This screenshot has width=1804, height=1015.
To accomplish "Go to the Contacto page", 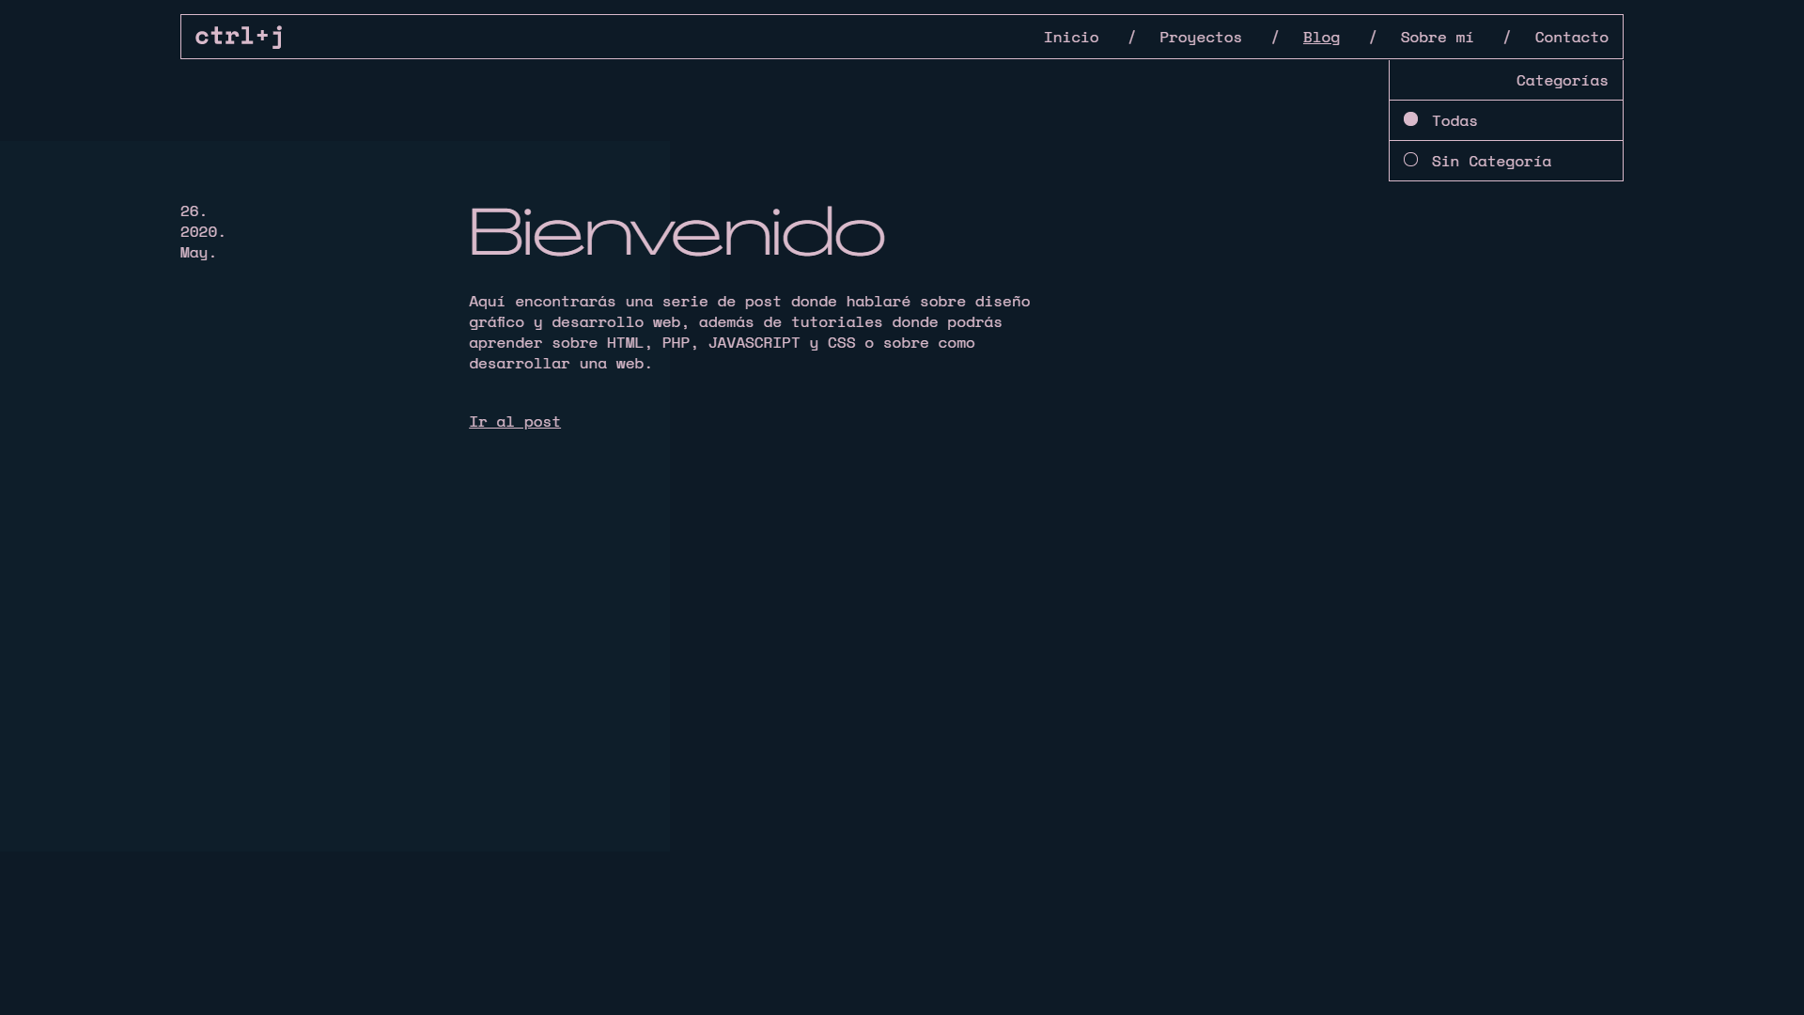I will pos(1571,37).
